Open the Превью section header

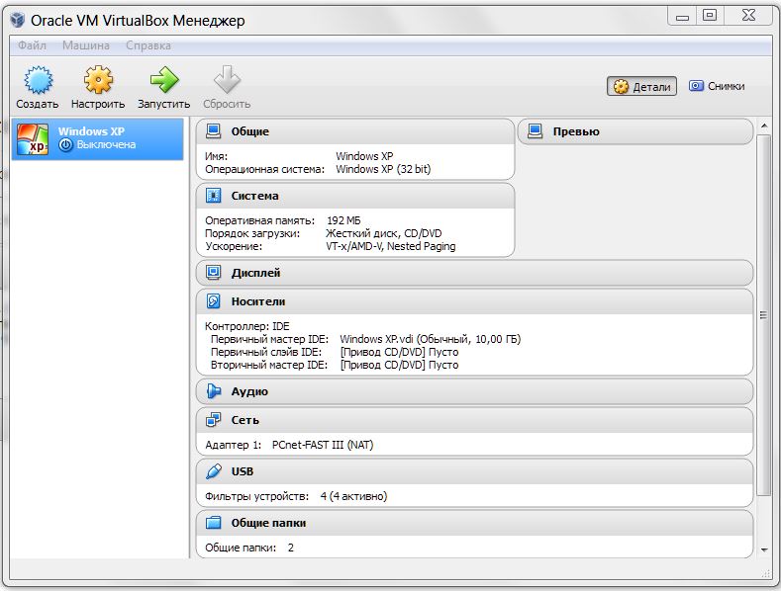tap(635, 131)
